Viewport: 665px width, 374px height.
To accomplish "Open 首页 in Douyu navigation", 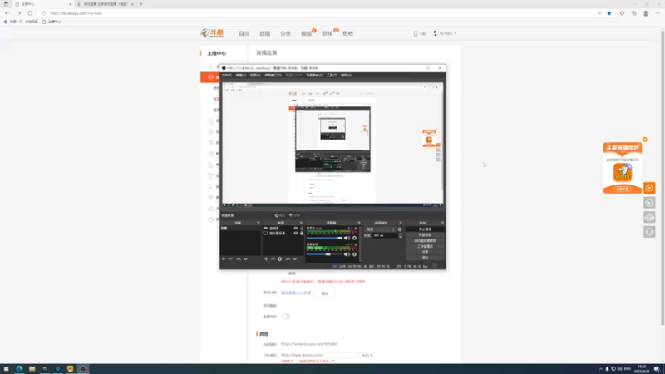I will click(244, 33).
